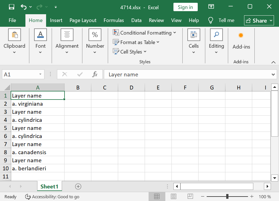Switch to Page Break Preview view
The image size is (279, 201).
[x=190, y=197]
